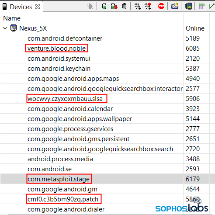Click the Update Heap icon
The width and height of the screenshot is (215, 215).
(x=104, y=6)
